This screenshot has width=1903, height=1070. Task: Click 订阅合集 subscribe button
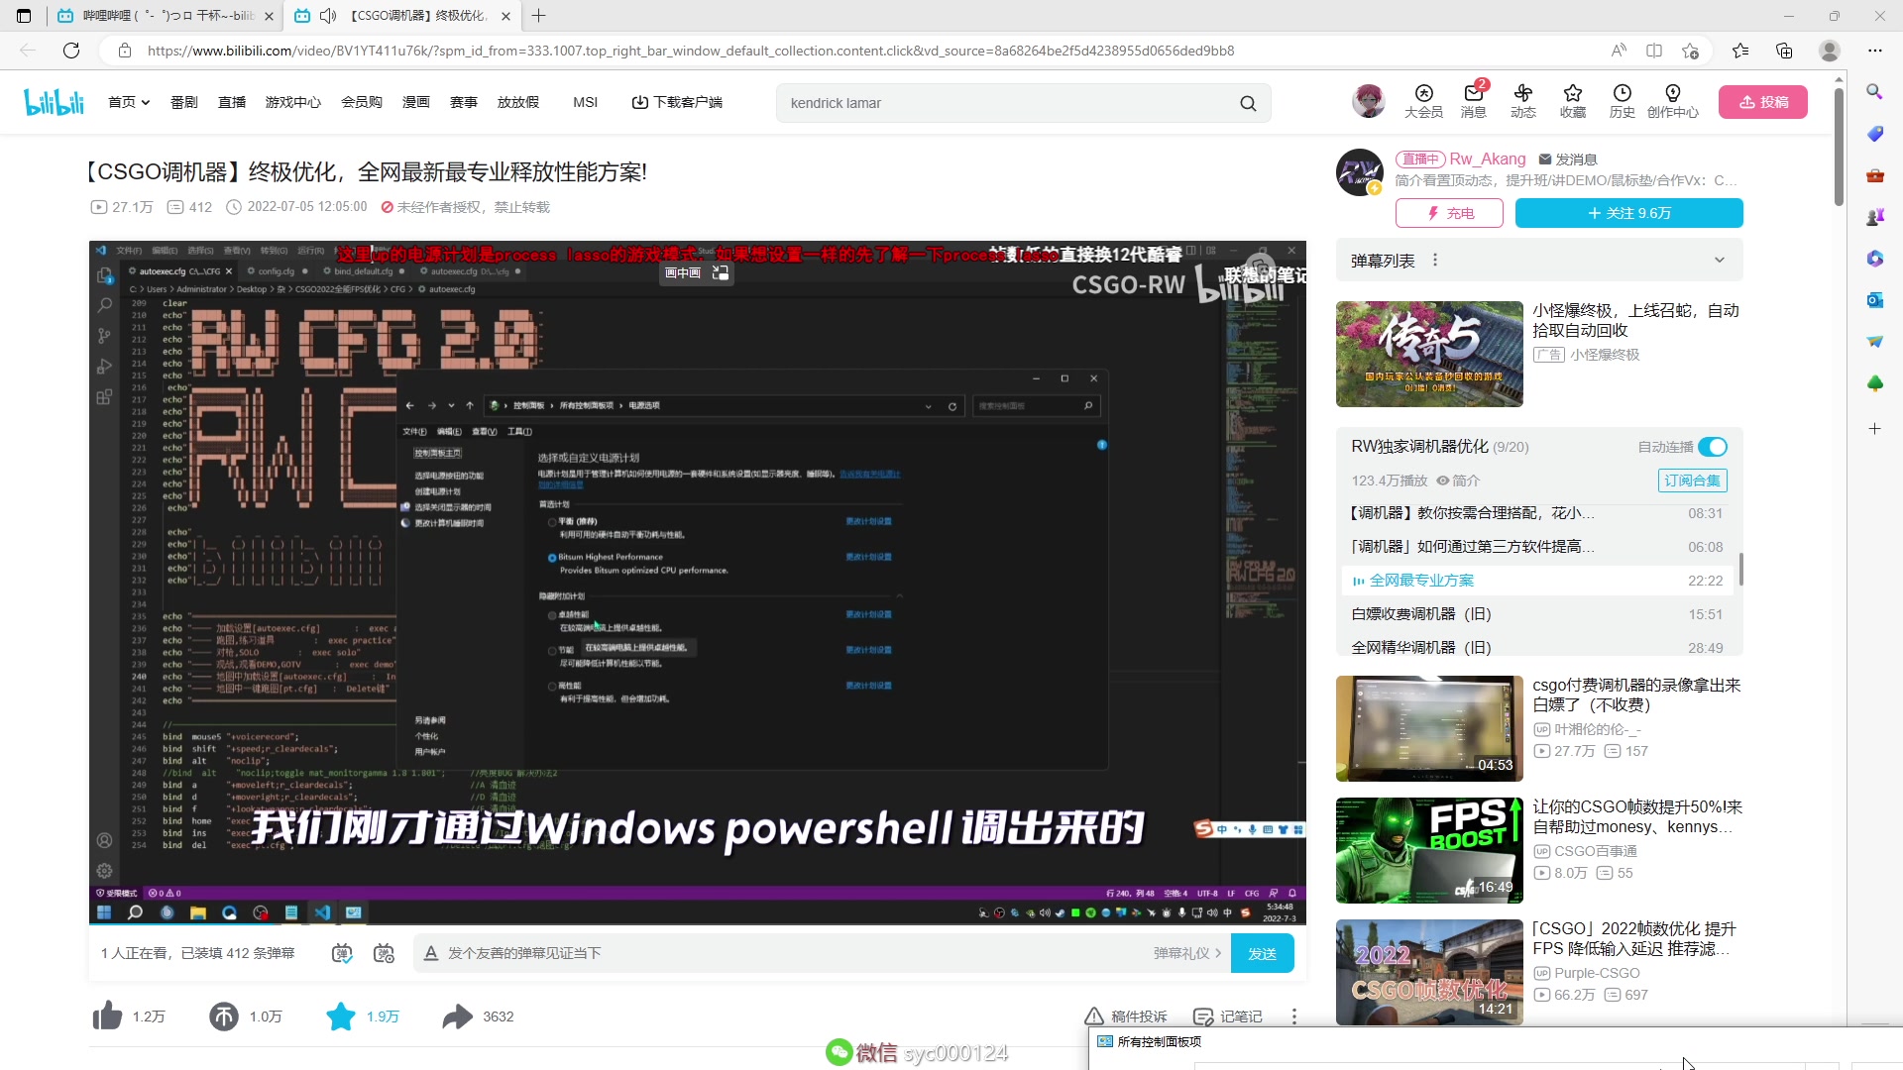pyautogui.click(x=1693, y=481)
